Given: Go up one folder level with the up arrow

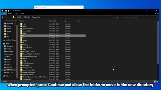Looking at the screenshot, I should pos(11,17).
